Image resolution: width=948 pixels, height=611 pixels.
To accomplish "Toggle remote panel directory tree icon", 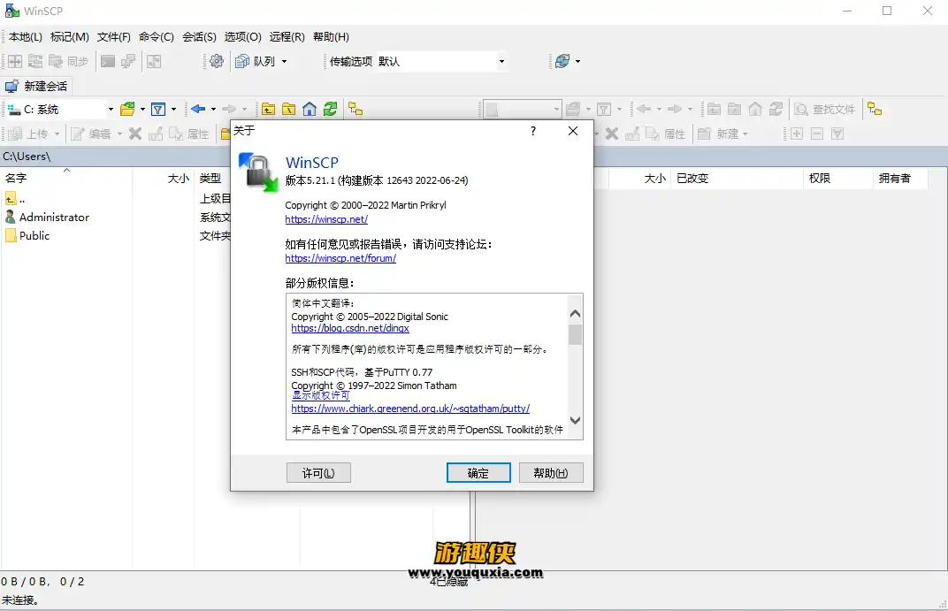I will click(x=875, y=110).
